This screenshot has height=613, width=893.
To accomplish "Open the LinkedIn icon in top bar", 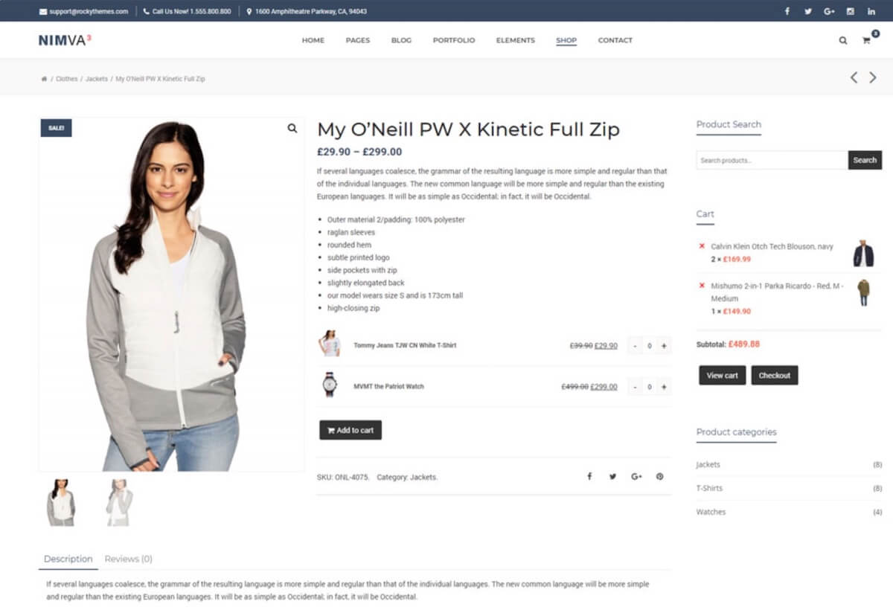I will pyautogui.click(x=871, y=11).
